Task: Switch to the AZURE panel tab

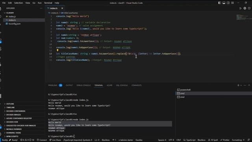Action: click(x=109, y=85)
